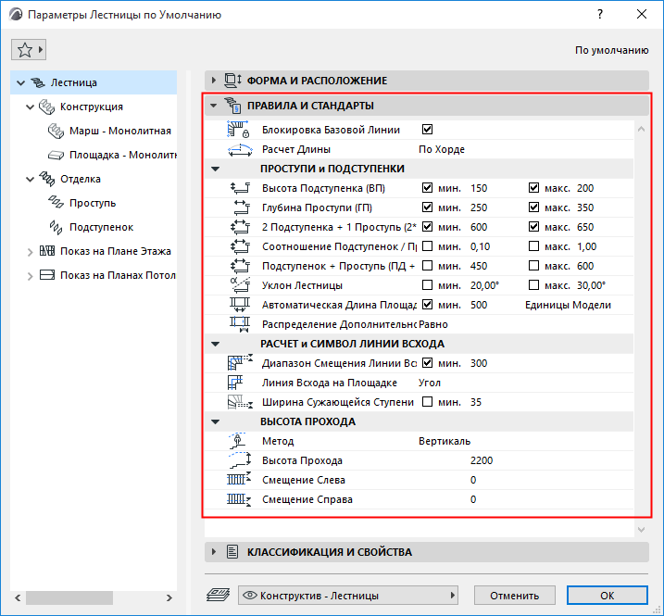The image size is (664, 616).
Task: Click the Ширина Сужающейся Ступени icon
Action: (240, 402)
